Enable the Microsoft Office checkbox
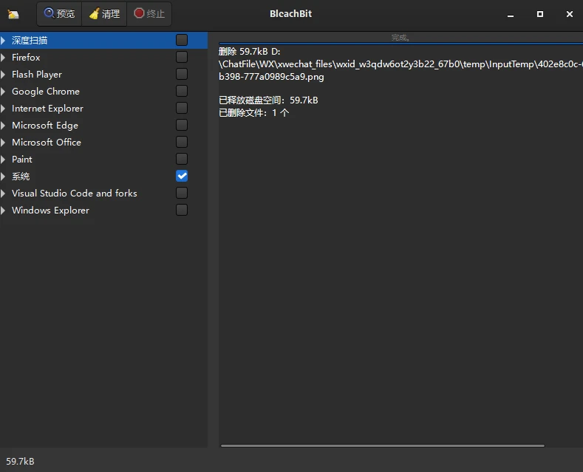The height and width of the screenshot is (472, 583). tap(182, 142)
